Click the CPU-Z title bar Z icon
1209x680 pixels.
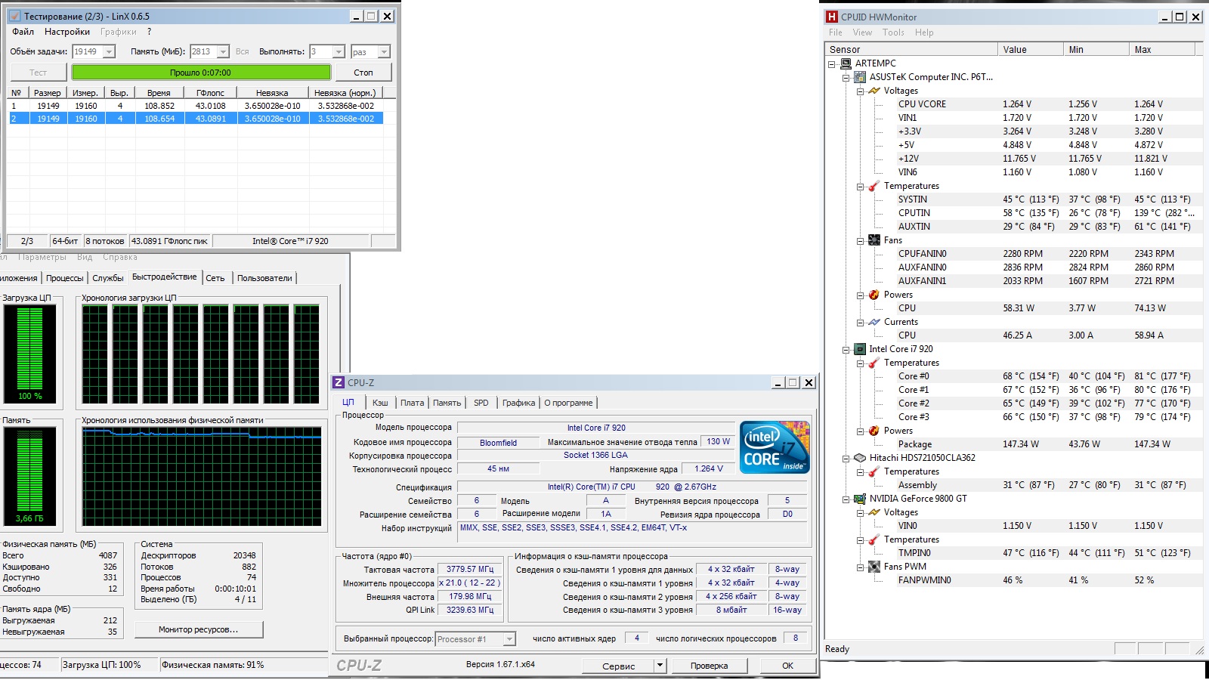339,383
